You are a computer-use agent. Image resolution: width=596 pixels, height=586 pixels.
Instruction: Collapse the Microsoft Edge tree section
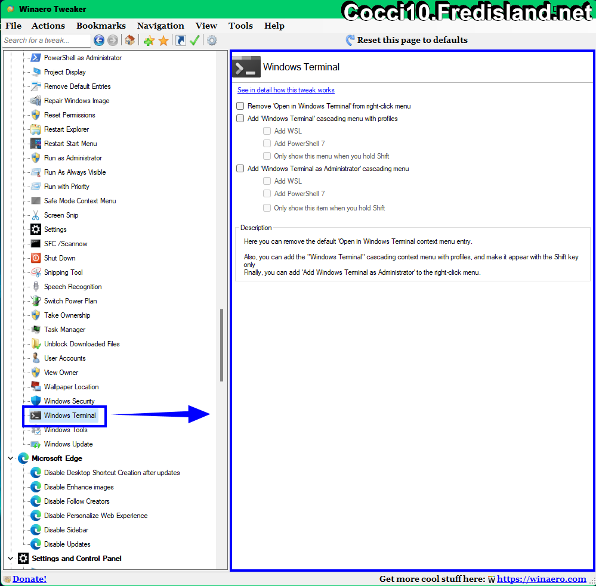coord(11,458)
